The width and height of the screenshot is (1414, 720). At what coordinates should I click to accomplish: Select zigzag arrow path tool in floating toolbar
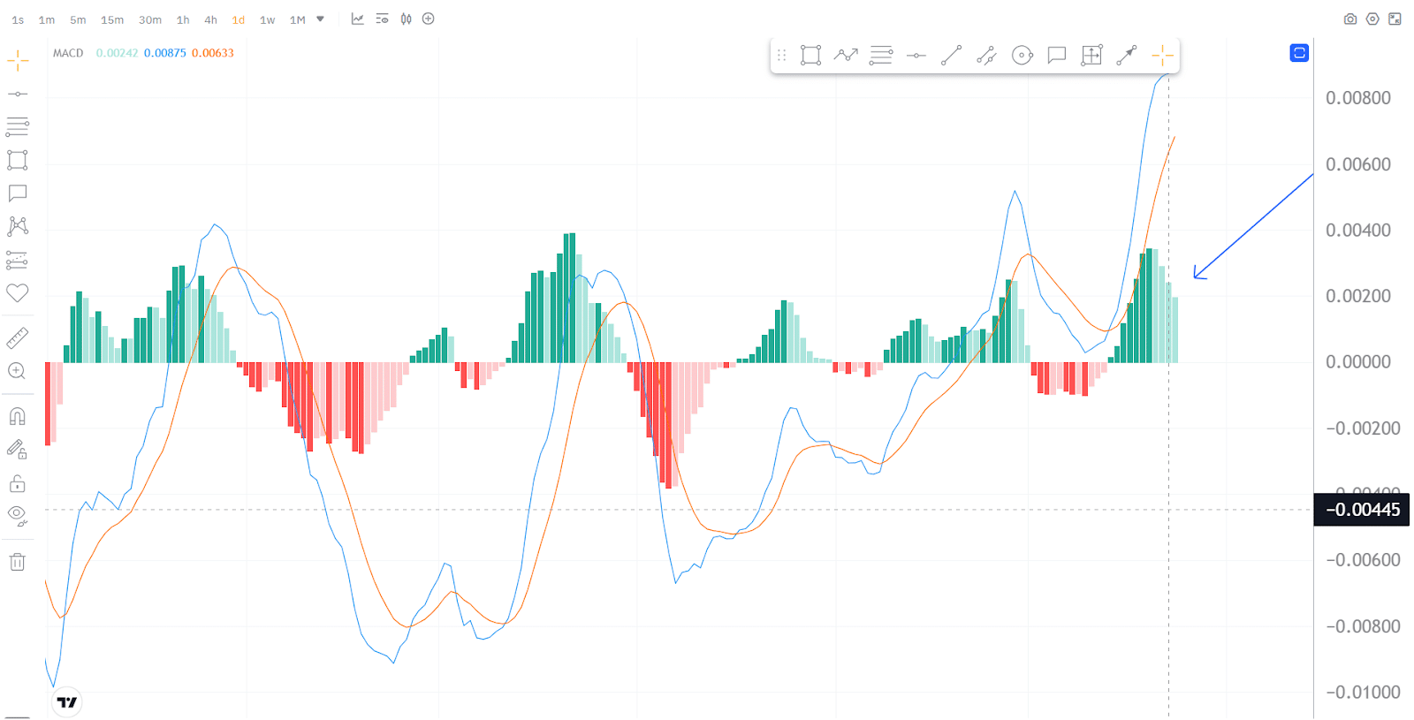click(x=846, y=55)
